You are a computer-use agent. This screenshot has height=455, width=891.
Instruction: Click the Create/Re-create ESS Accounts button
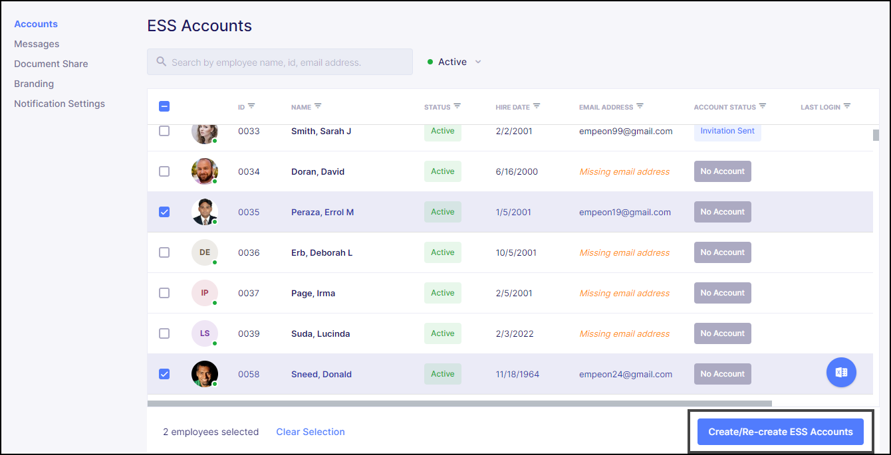(x=780, y=431)
